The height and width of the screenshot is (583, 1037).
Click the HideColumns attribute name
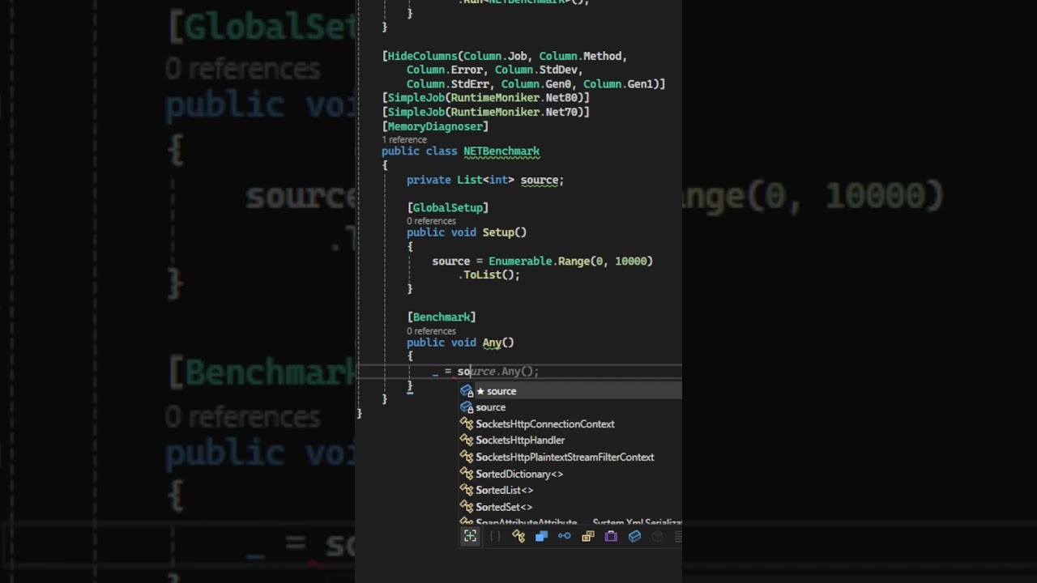422,56
